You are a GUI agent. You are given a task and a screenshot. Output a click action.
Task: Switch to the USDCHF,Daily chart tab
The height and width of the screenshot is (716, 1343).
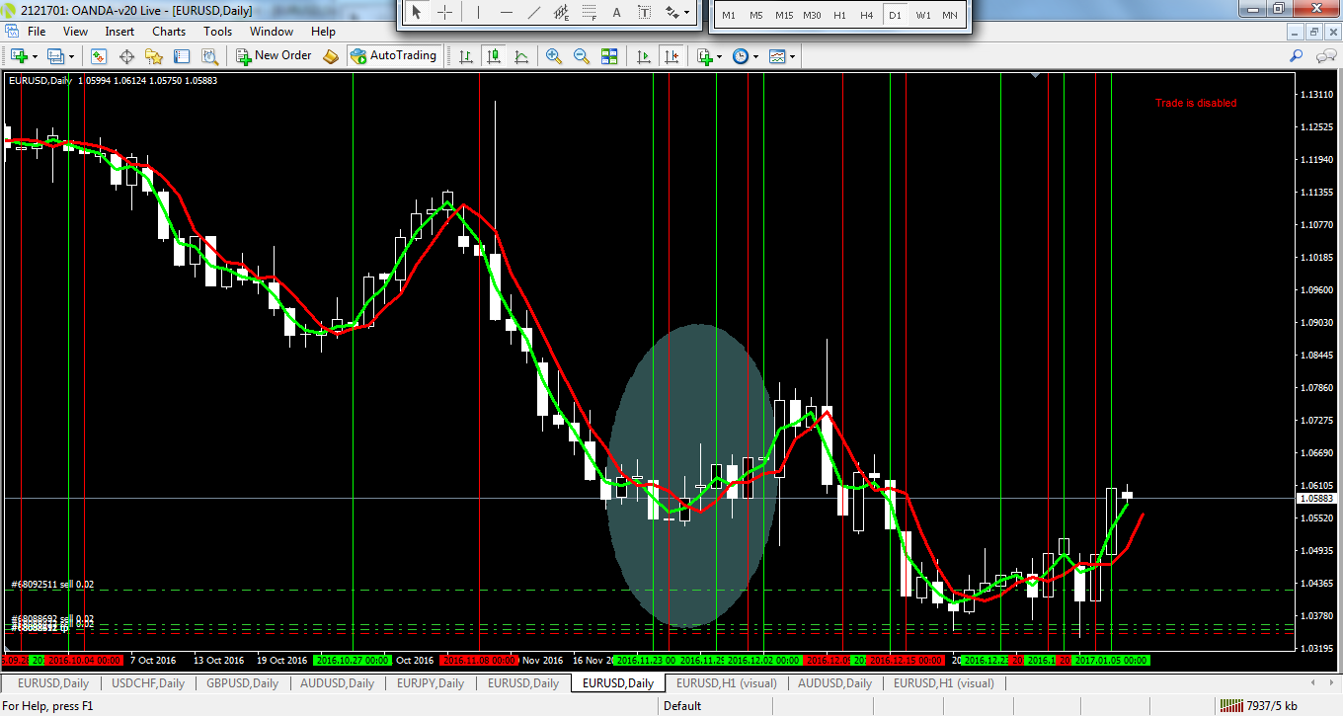coord(148,683)
